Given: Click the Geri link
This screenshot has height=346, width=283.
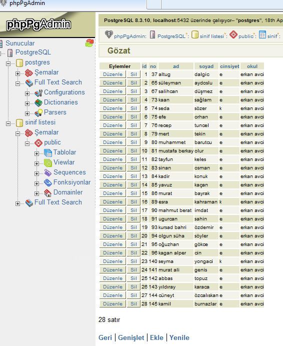Looking at the screenshot, I should click(x=105, y=337).
